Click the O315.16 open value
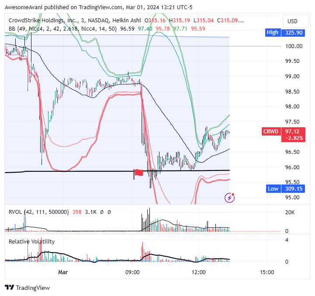The height and width of the screenshot is (296, 315). [x=155, y=21]
